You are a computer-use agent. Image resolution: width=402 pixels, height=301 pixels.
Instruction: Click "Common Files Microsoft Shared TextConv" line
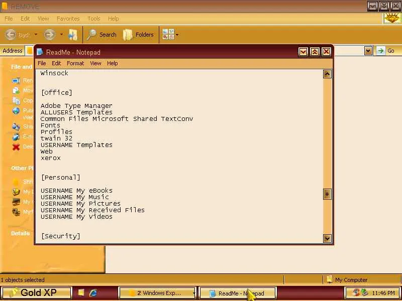coord(117,119)
